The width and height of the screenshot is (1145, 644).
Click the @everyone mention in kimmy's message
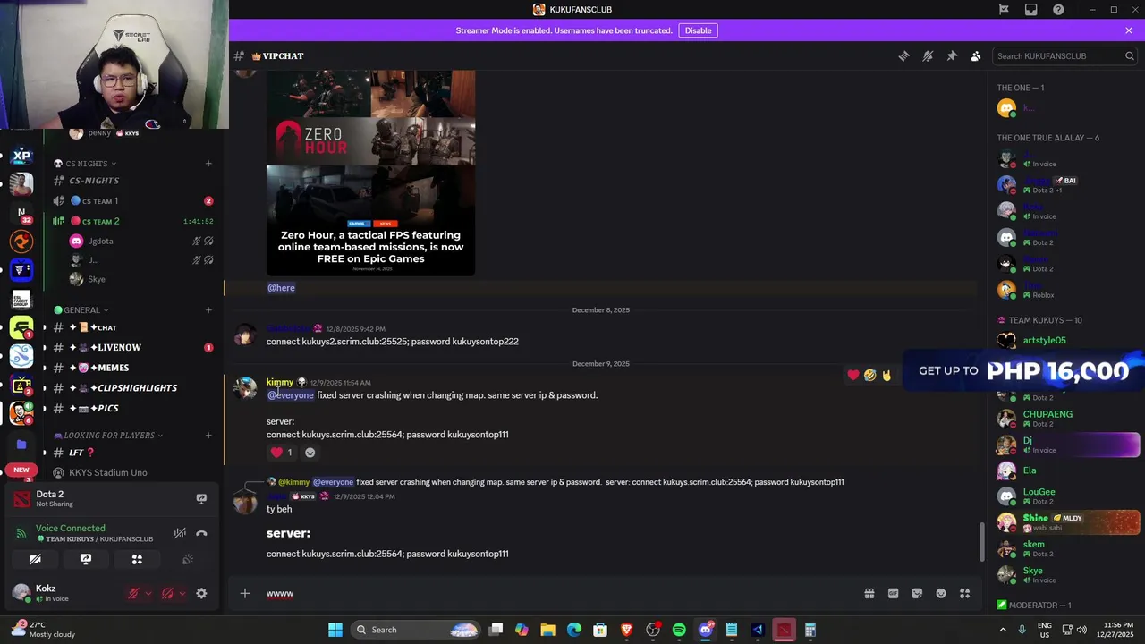(x=291, y=395)
